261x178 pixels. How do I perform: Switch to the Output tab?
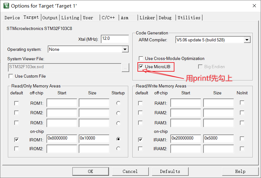tap(50, 18)
